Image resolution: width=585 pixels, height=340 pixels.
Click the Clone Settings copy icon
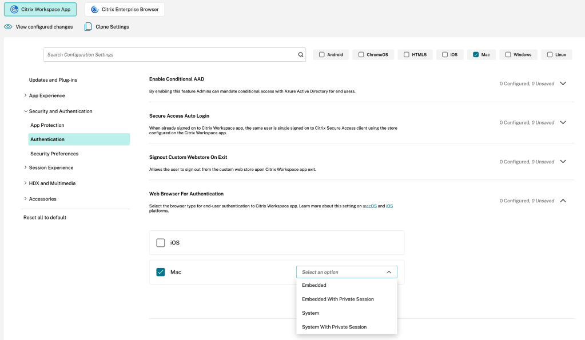[88, 27]
